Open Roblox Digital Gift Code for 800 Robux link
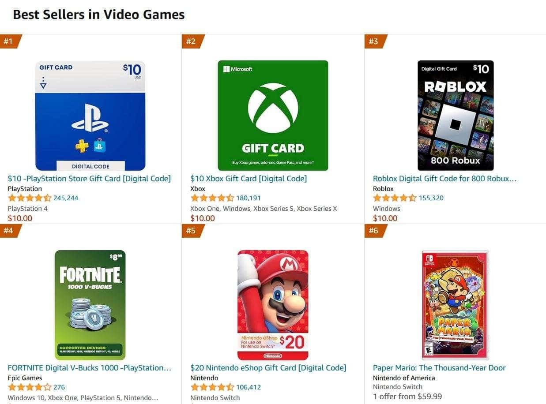546x404 pixels. click(444, 179)
